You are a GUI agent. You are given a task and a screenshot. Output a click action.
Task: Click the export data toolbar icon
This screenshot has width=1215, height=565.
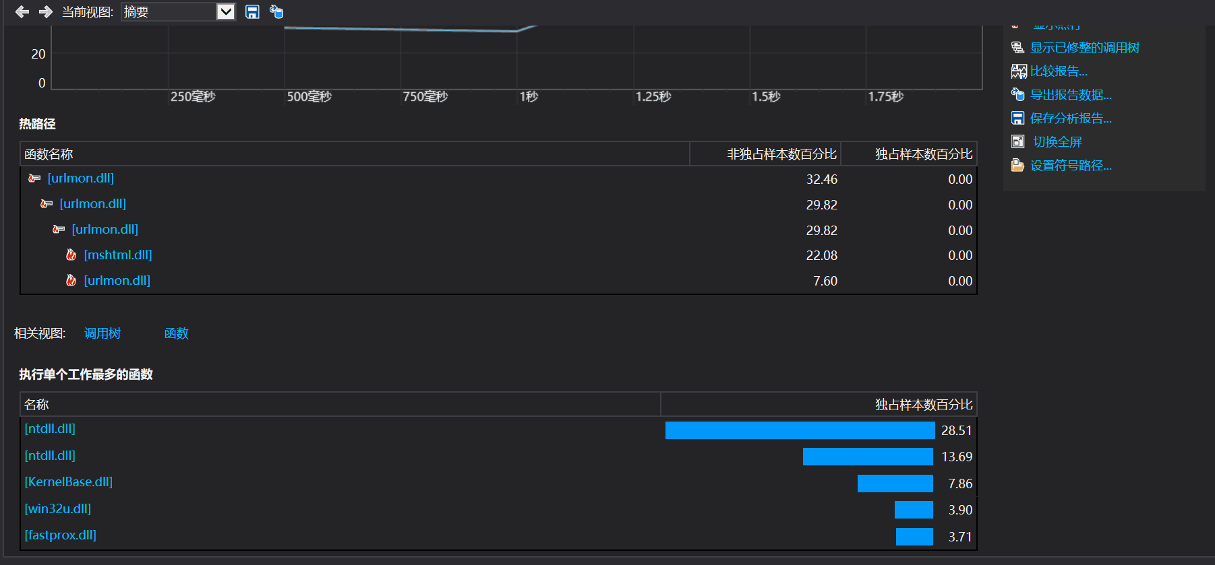[x=276, y=11]
